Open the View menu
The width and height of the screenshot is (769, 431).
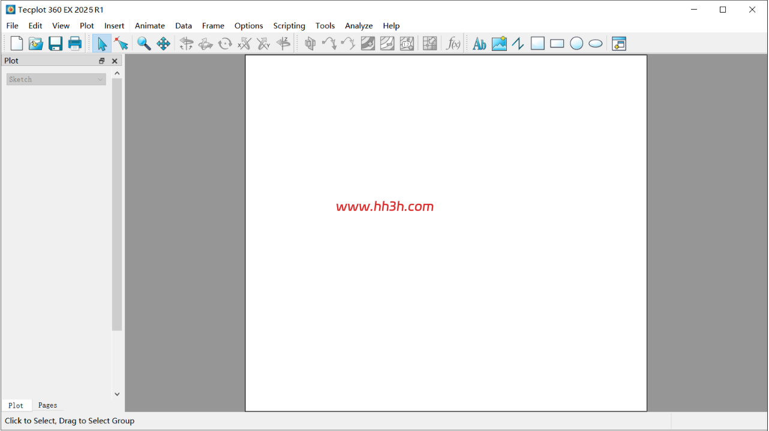click(61, 26)
